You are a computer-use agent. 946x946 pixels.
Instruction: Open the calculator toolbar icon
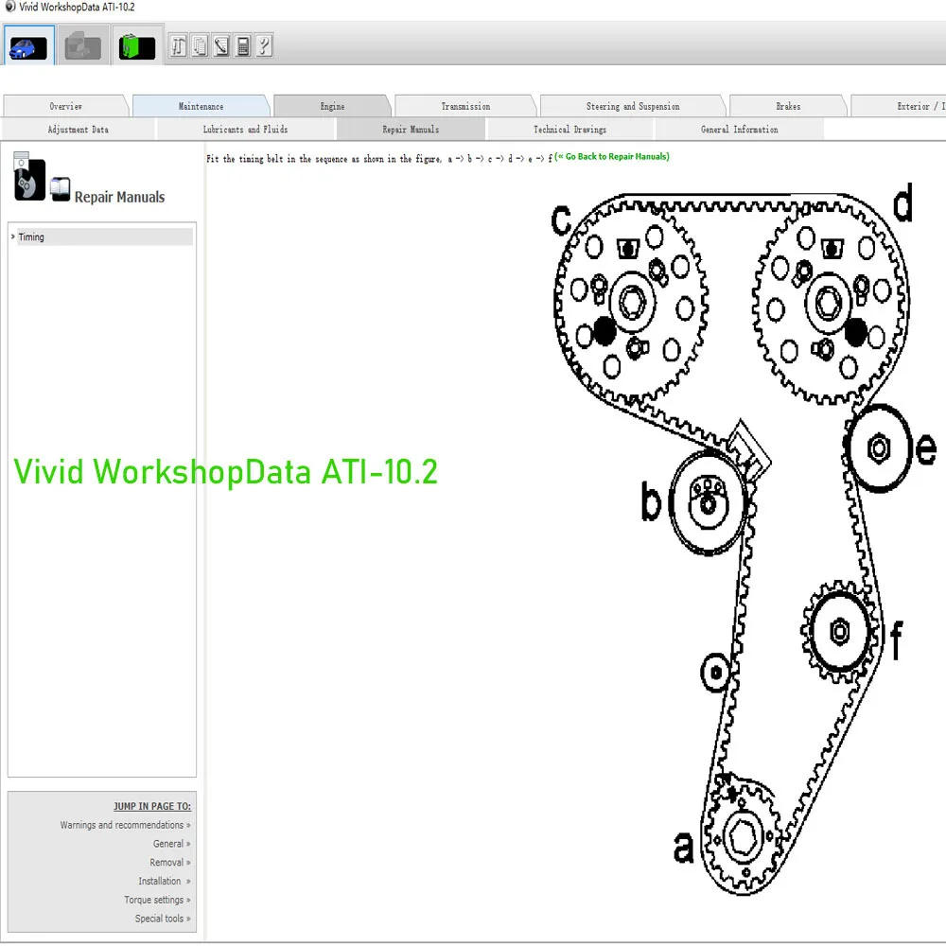coord(242,45)
